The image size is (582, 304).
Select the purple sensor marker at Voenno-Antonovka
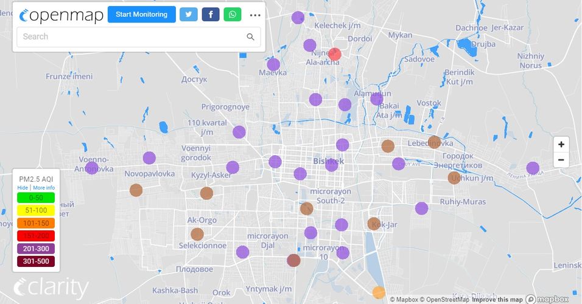pos(92,168)
